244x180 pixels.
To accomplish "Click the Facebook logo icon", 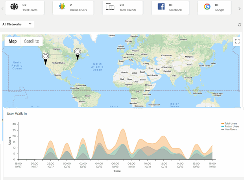I will tap(161, 7).
